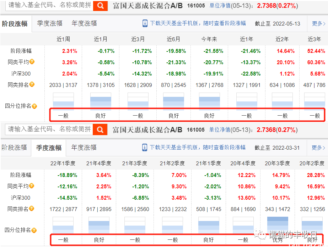Click the rank cell 2033 | 3137
The image size is (328, 249).
pyautogui.click(x=63, y=85)
